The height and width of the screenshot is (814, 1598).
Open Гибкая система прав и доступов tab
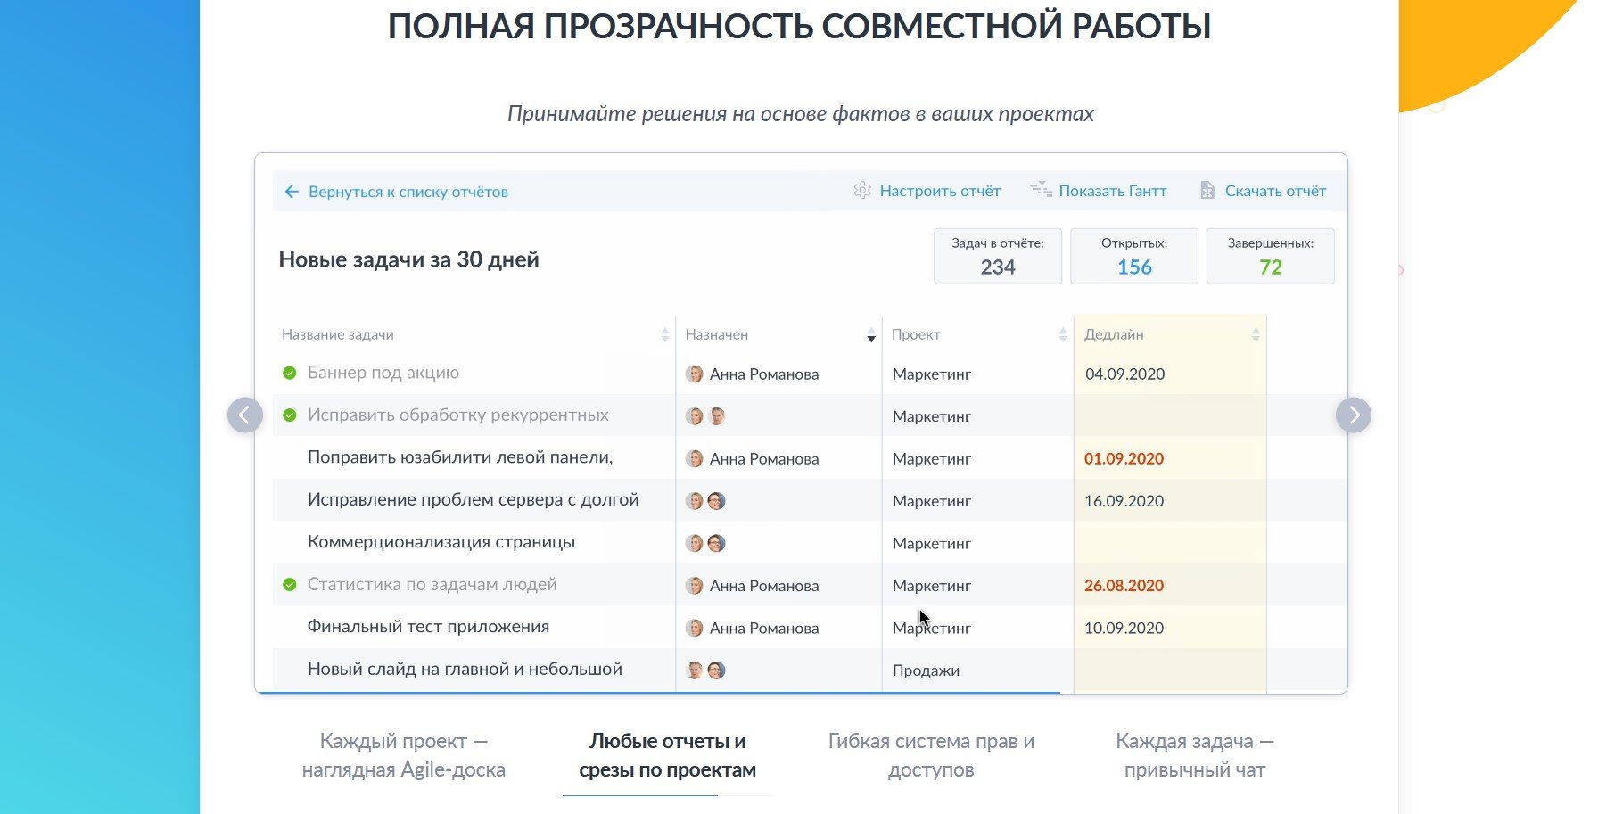click(931, 755)
